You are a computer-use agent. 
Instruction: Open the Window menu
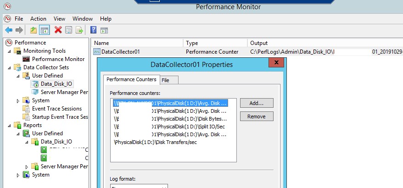[83, 19]
